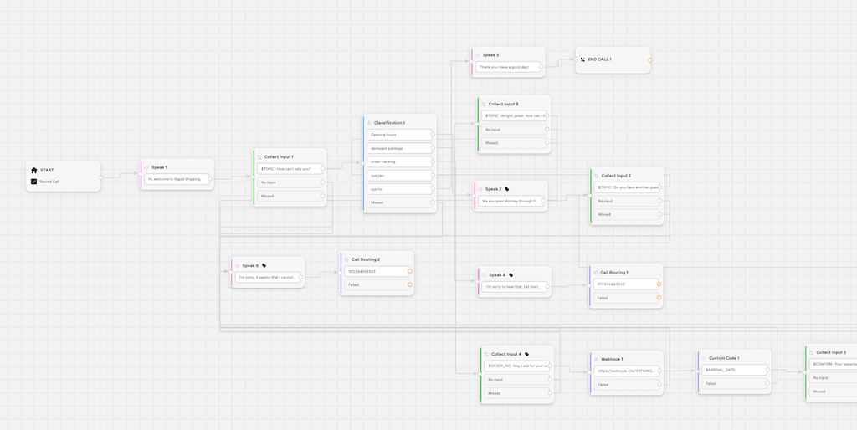Click the tag icon next to Speak 6
857x430 pixels.
tap(264, 265)
